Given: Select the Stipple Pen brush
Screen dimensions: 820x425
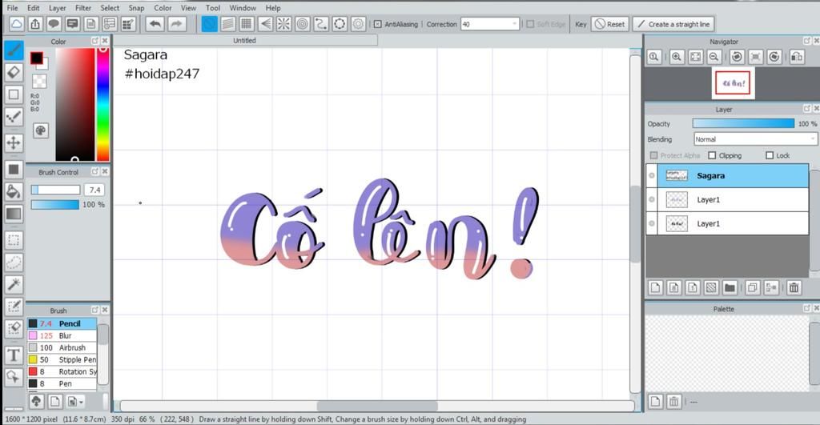Looking at the screenshot, I should (x=62, y=359).
